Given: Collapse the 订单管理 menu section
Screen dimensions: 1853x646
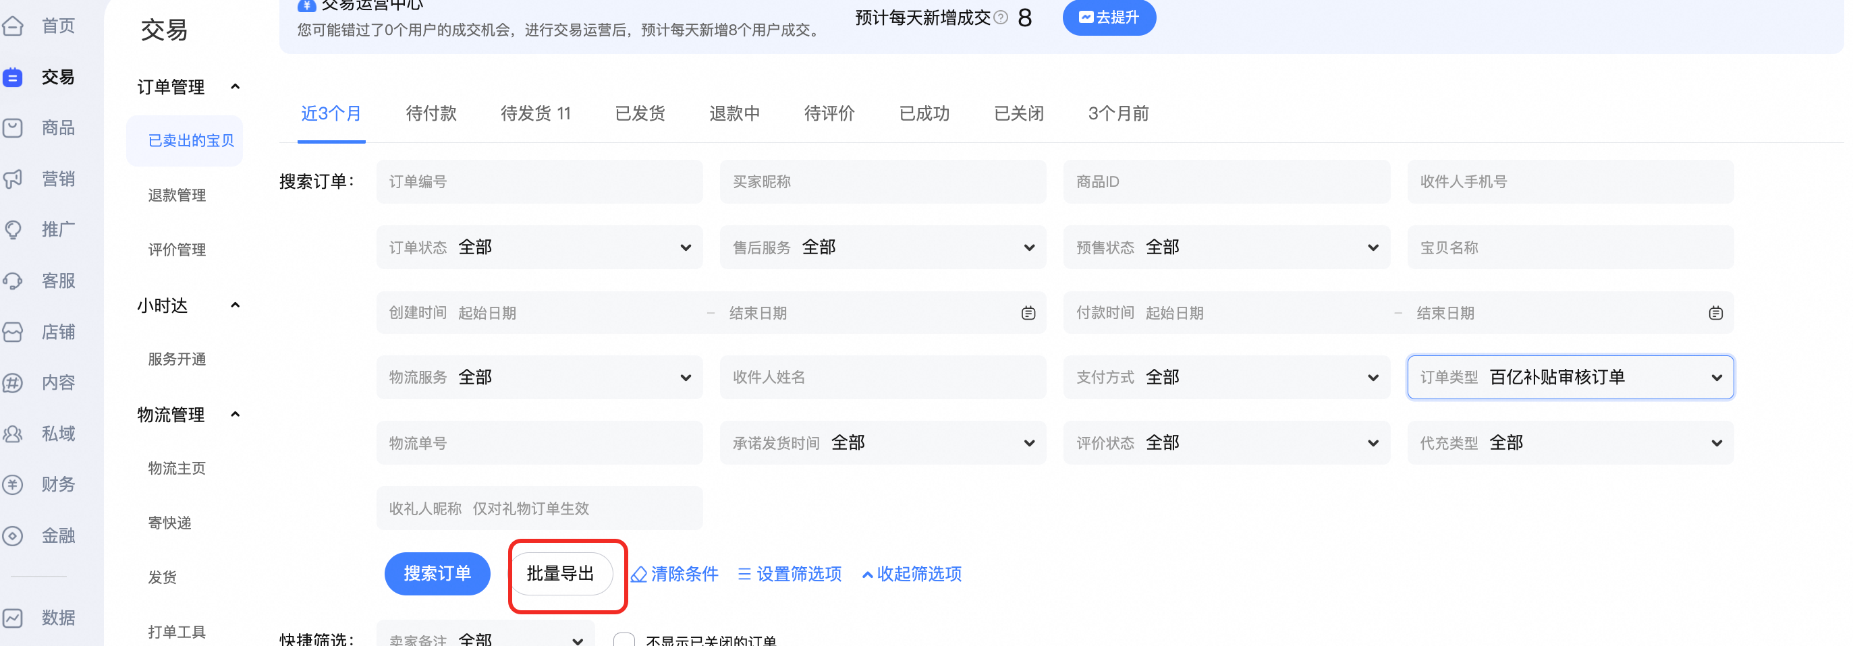Looking at the screenshot, I should click(235, 87).
